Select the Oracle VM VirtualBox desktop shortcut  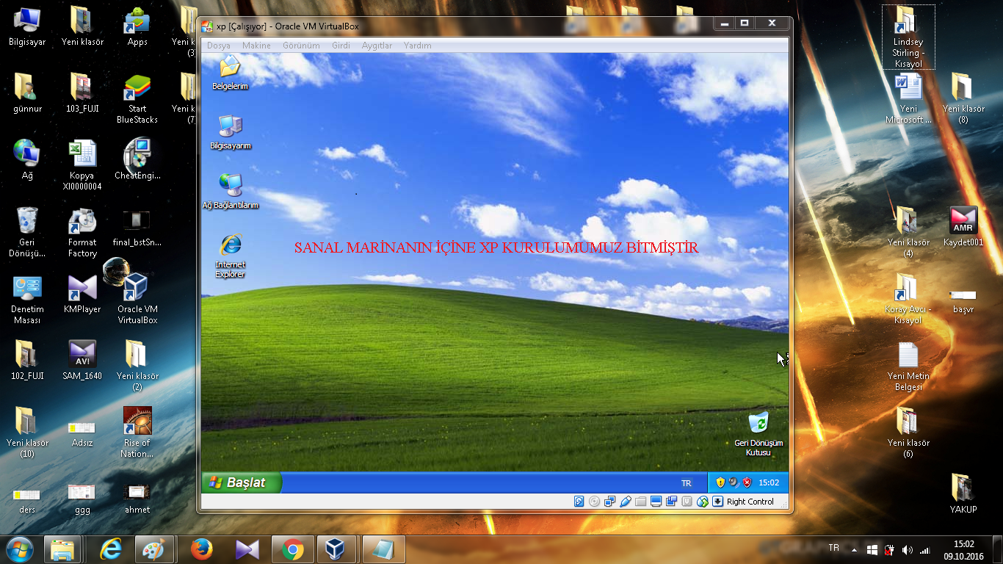click(x=137, y=298)
